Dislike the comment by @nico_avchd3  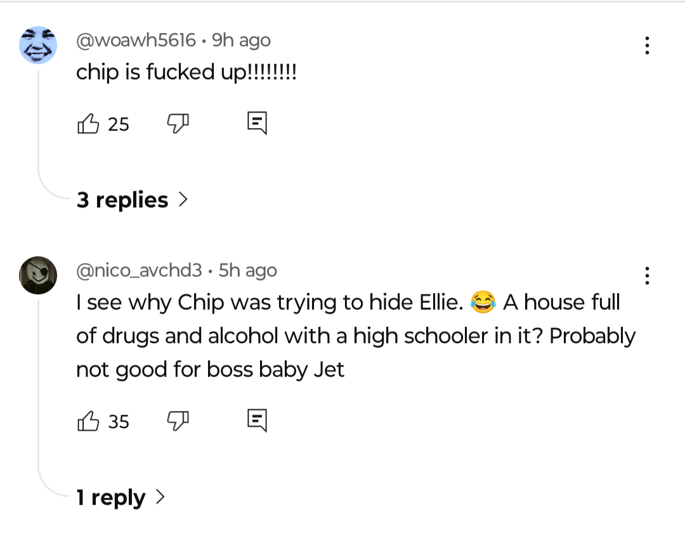point(178,421)
